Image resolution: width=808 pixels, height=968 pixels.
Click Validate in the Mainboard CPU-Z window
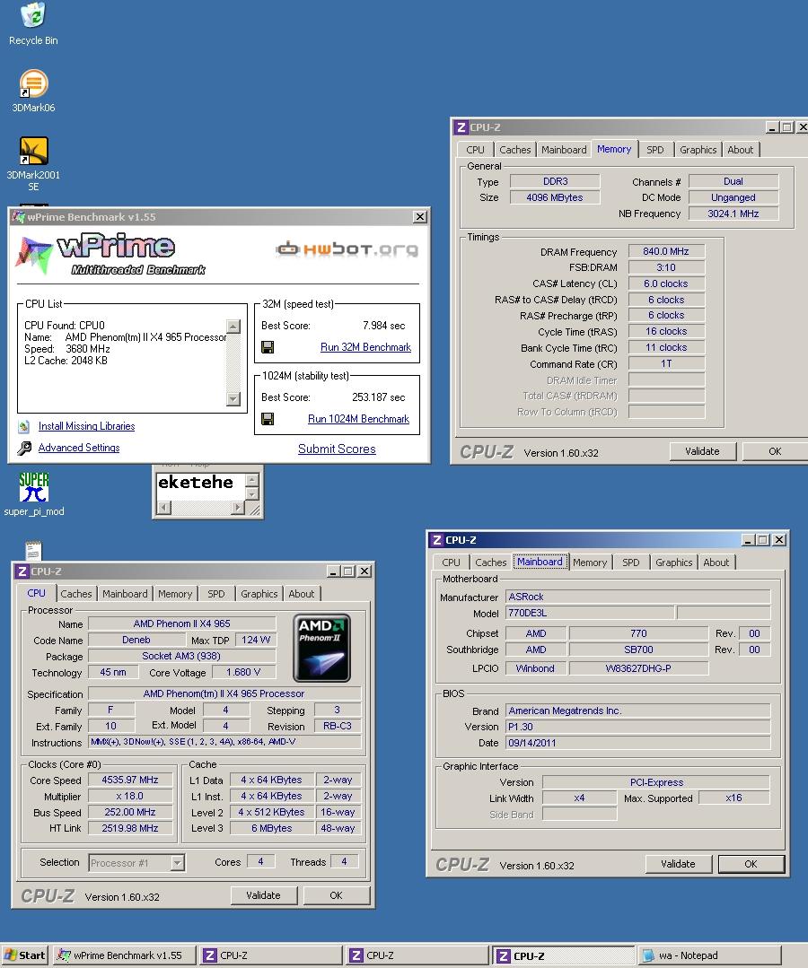[x=679, y=864]
